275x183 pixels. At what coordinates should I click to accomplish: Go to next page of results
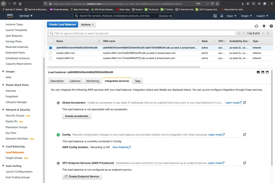tap(264, 33)
